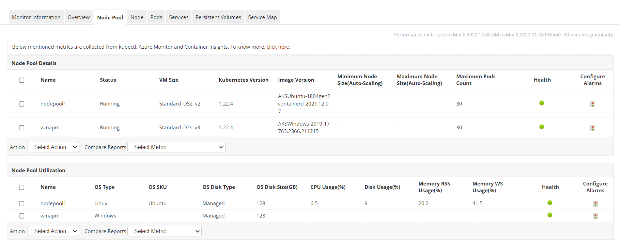Open alarm configuration for winapm in Node Pool Details
The height and width of the screenshot is (244, 622).
coord(592,128)
